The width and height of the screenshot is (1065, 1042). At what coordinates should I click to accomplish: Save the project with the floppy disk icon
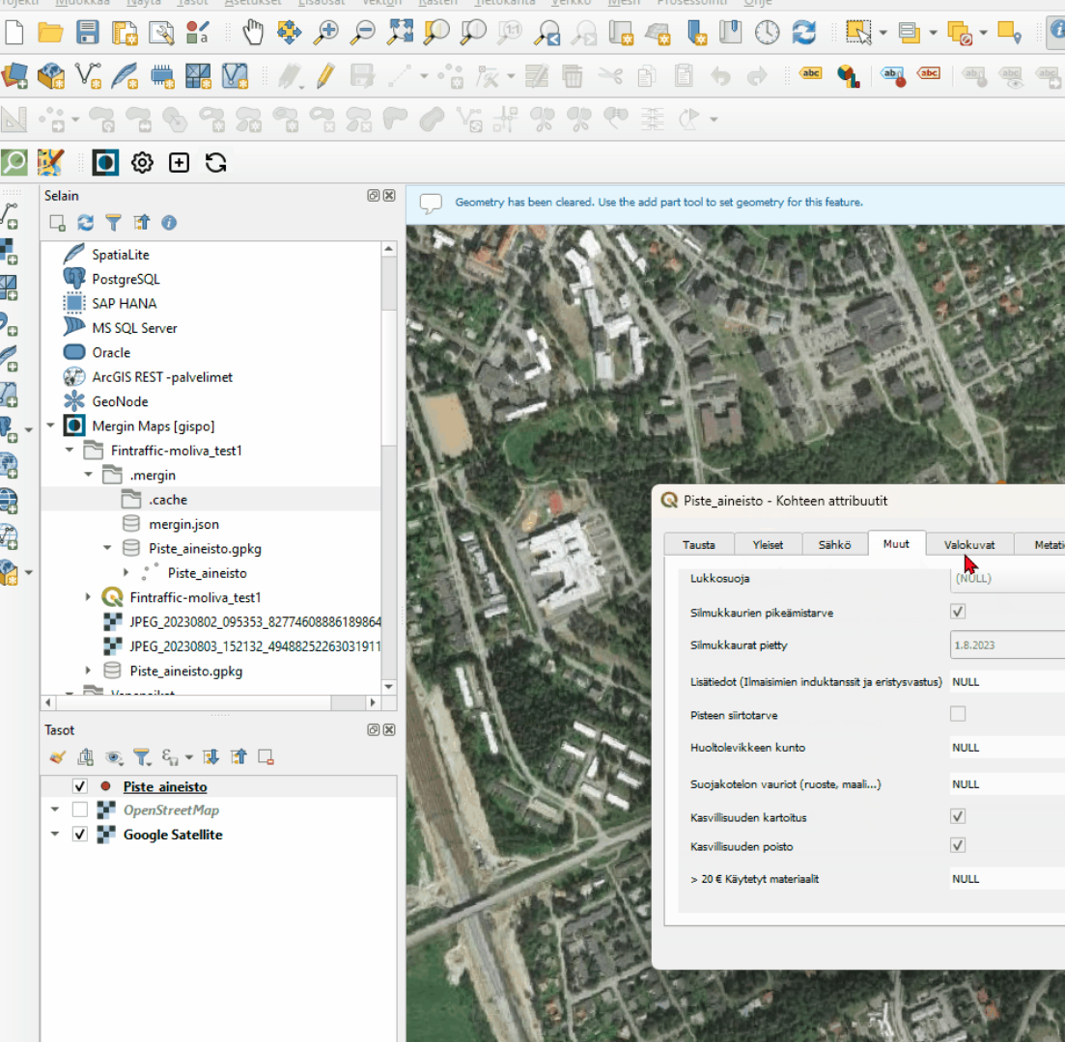click(88, 32)
